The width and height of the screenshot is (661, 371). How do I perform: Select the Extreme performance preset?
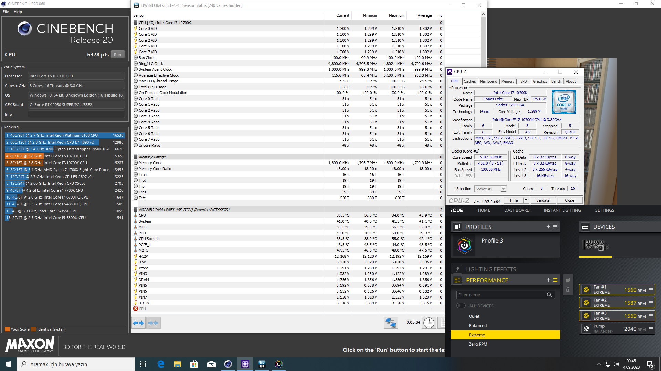coord(505,335)
